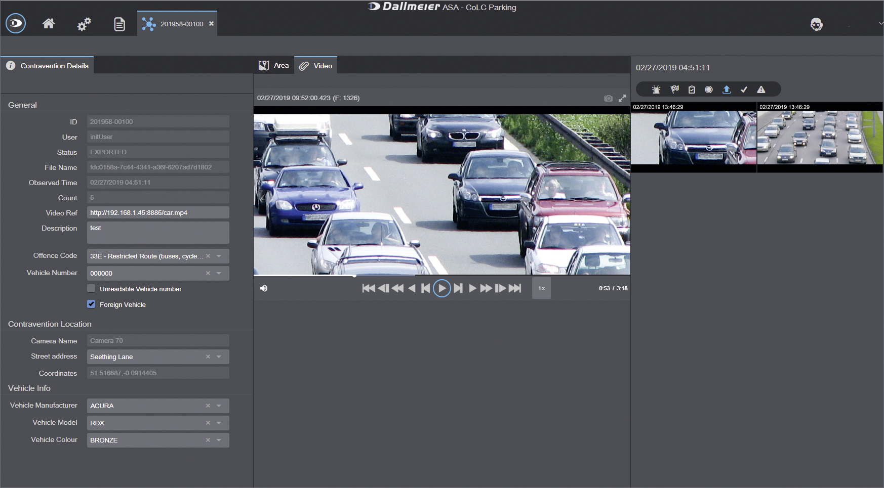Enable the Unreadable Vehicle number checkbox
This screenshot has width=884, height=488.
pyautogui.click(x=91, y=289)
